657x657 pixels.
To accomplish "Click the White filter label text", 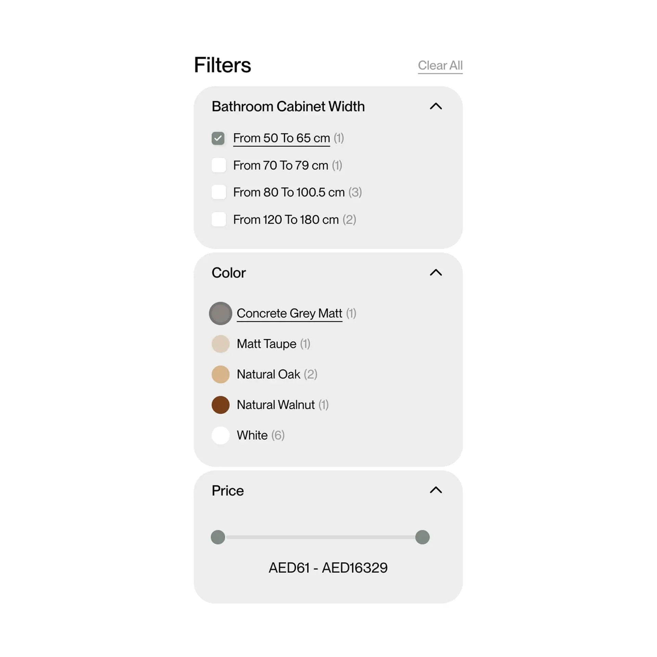I will pos(252,435).
